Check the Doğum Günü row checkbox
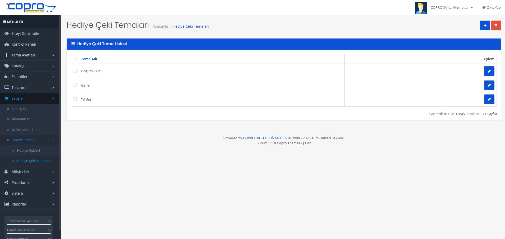Viewport: 505px width, 239px height. pos(75,71)
